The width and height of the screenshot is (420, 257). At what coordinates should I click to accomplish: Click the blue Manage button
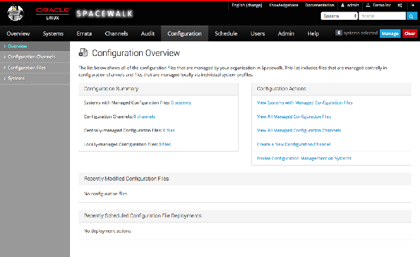[390, 33]
